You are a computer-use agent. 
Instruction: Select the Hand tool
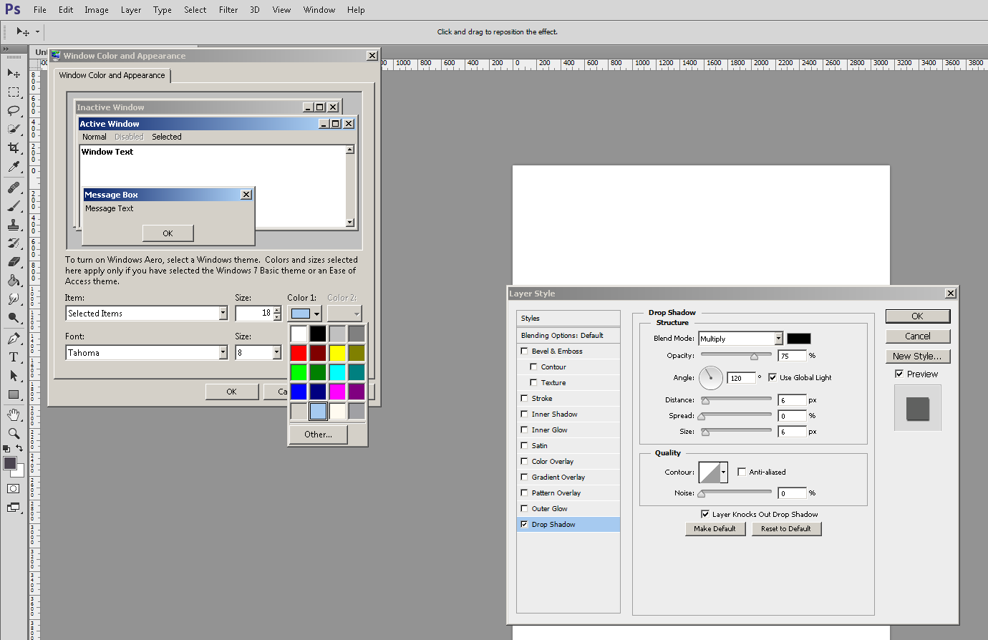(14, 414)
